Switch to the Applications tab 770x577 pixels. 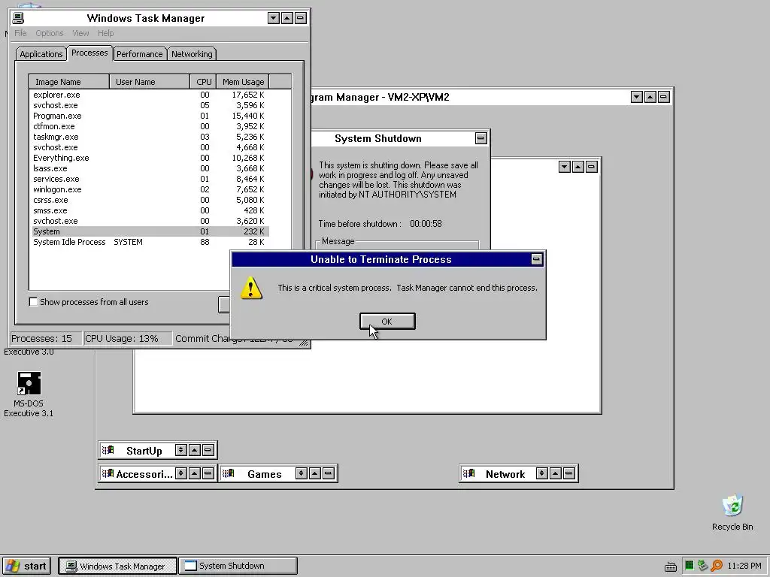click(x=41, y=54)
